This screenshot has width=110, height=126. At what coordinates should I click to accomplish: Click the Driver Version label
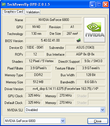click(14, 89)
